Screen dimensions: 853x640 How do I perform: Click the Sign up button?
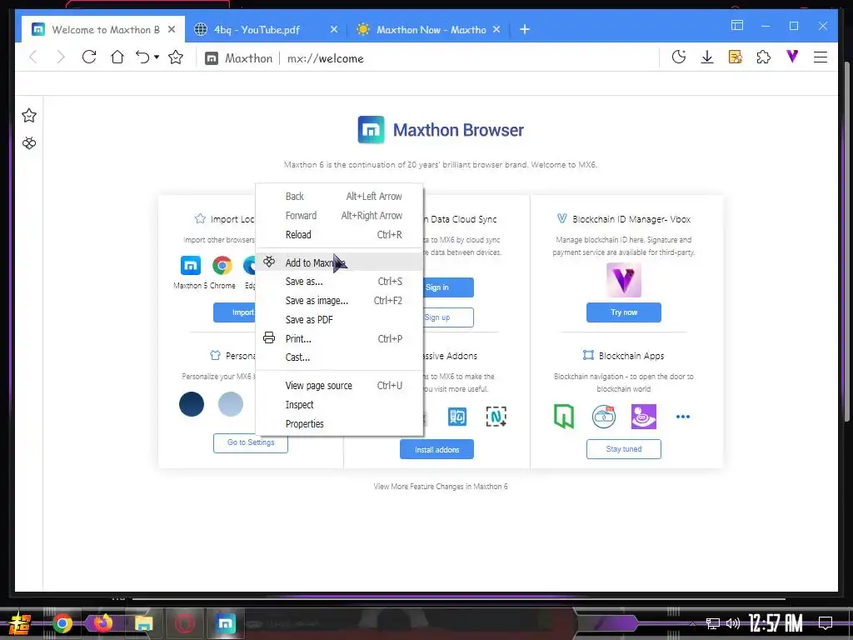pos(448,317)
